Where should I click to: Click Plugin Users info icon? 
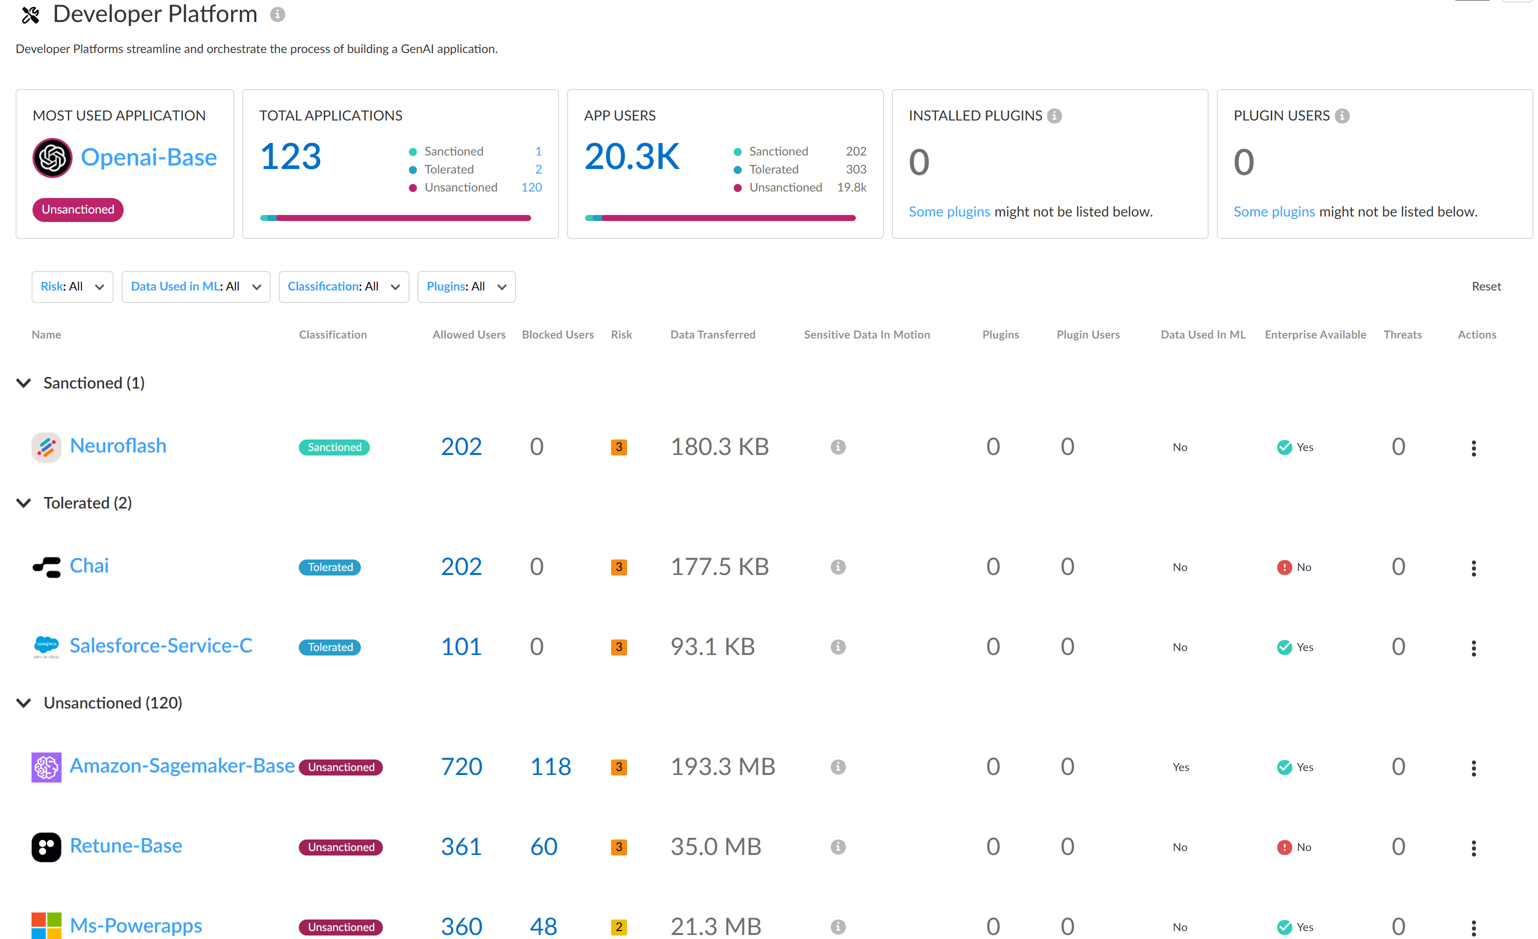pyautogui.click(x=1342, y=116)
